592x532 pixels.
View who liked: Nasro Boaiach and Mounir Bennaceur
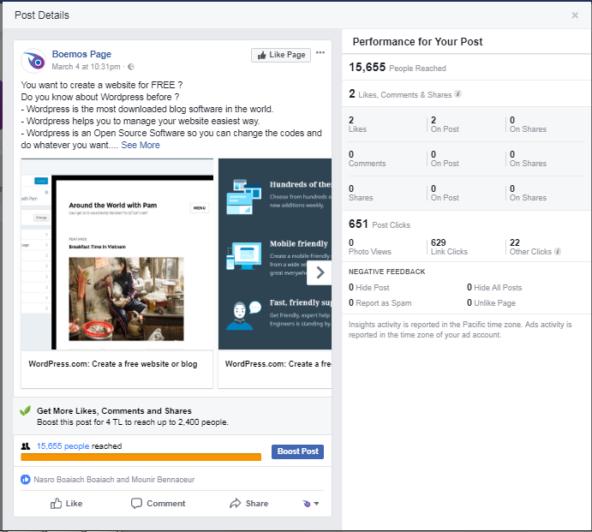[x=114, y=480]
